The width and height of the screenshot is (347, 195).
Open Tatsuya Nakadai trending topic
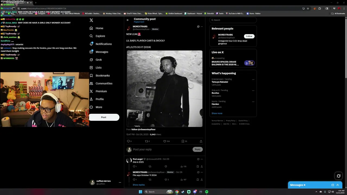220,82
